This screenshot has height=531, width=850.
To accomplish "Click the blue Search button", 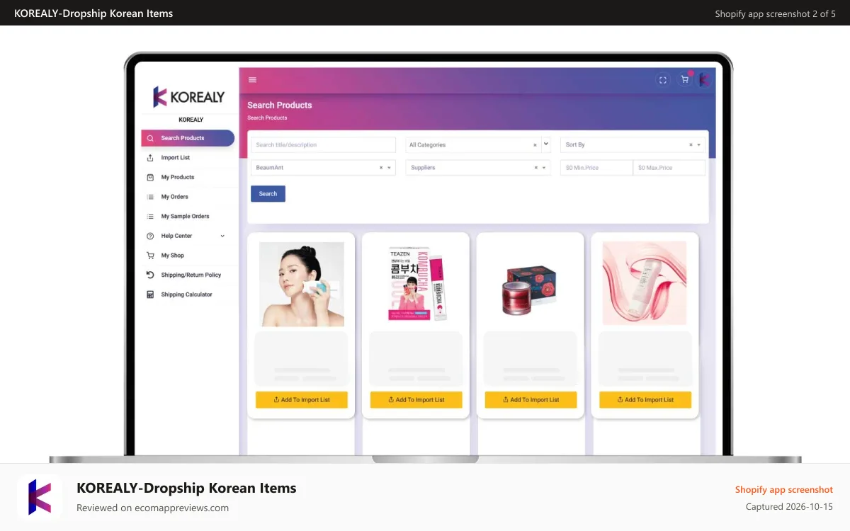I will click(x=268, y=193).
